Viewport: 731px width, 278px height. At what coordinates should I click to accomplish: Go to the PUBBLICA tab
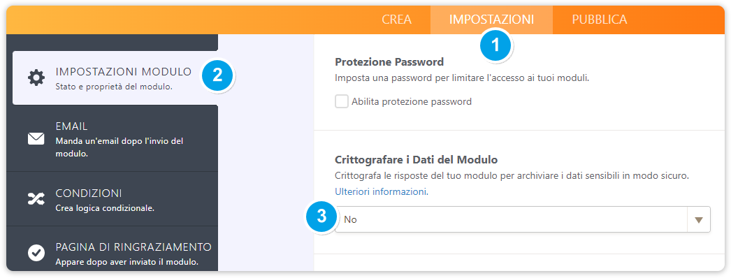(x=600, y=20)
